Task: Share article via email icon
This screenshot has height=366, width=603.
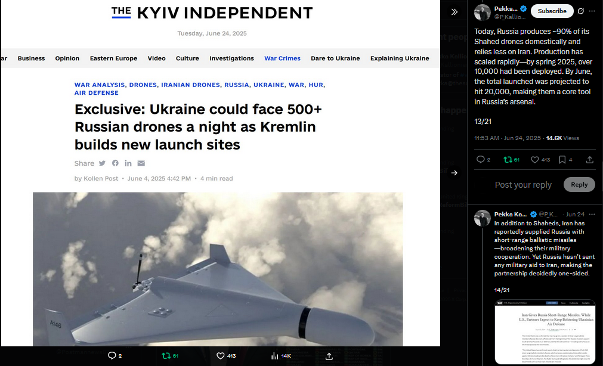Action: pyautogui.click(x=141, y=163)
